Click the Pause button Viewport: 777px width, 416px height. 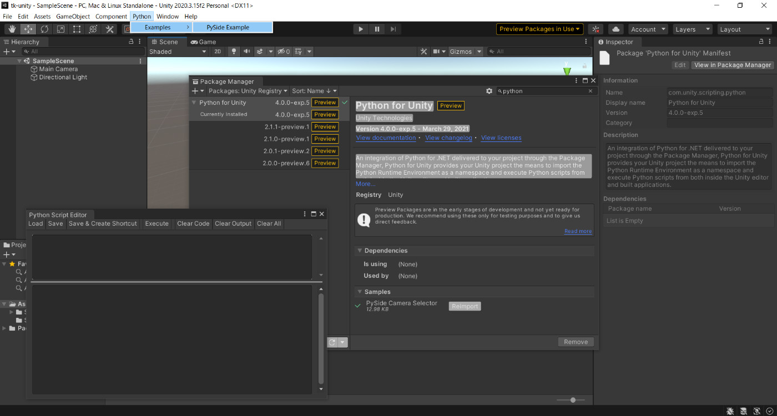pyautogui.click(x=377, y=29)
